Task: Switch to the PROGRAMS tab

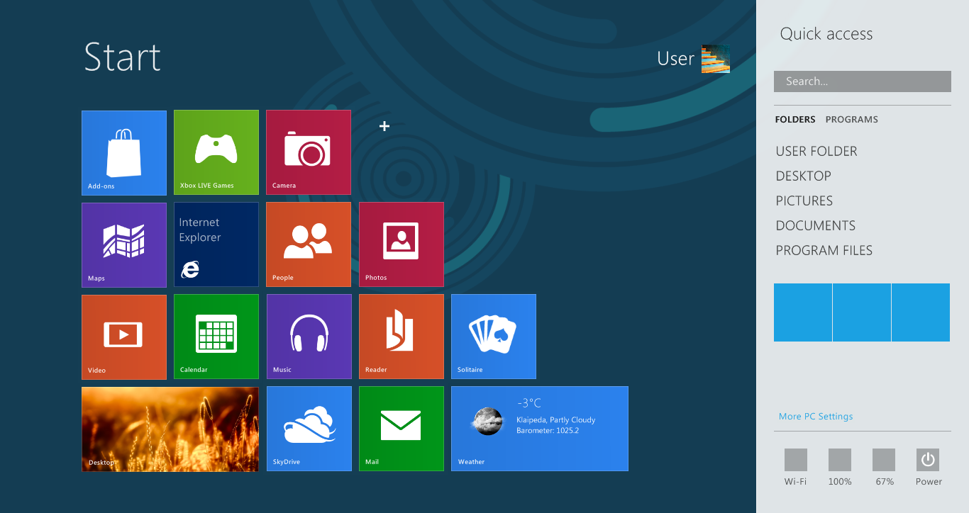Action: (852, 120)
